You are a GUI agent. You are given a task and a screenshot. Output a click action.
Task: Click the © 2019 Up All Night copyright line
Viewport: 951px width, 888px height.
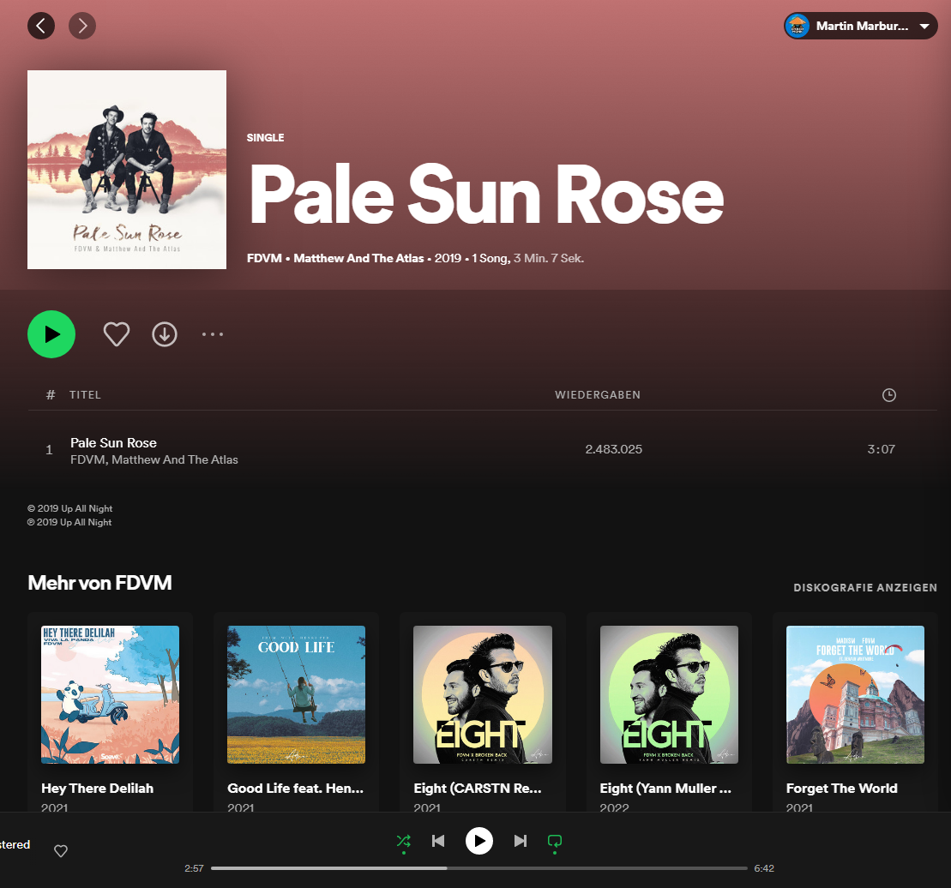tap(69, 508)
